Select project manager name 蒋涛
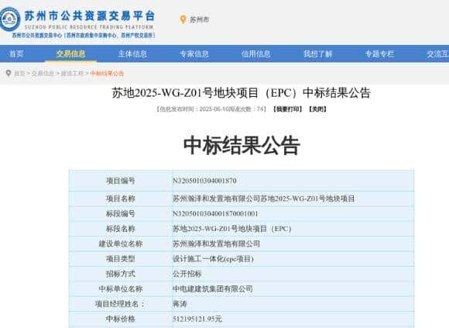This screenshot has width=449, height=328. (x=180, y=304)
